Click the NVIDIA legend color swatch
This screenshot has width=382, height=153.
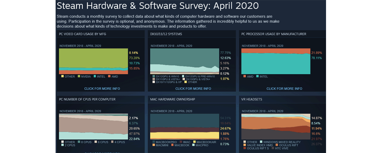pos(79,76)
